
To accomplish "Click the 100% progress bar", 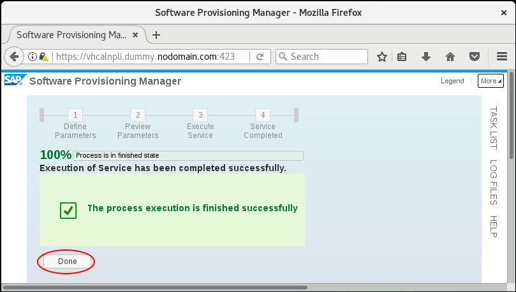I will 188,155.
